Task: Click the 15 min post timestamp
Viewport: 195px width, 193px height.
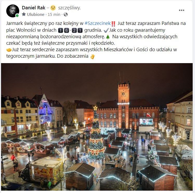Action: coord(54,14)
